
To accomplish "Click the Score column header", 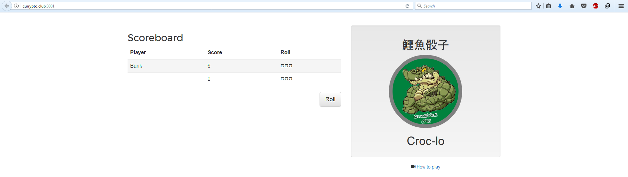I will (x=215, y=52).
